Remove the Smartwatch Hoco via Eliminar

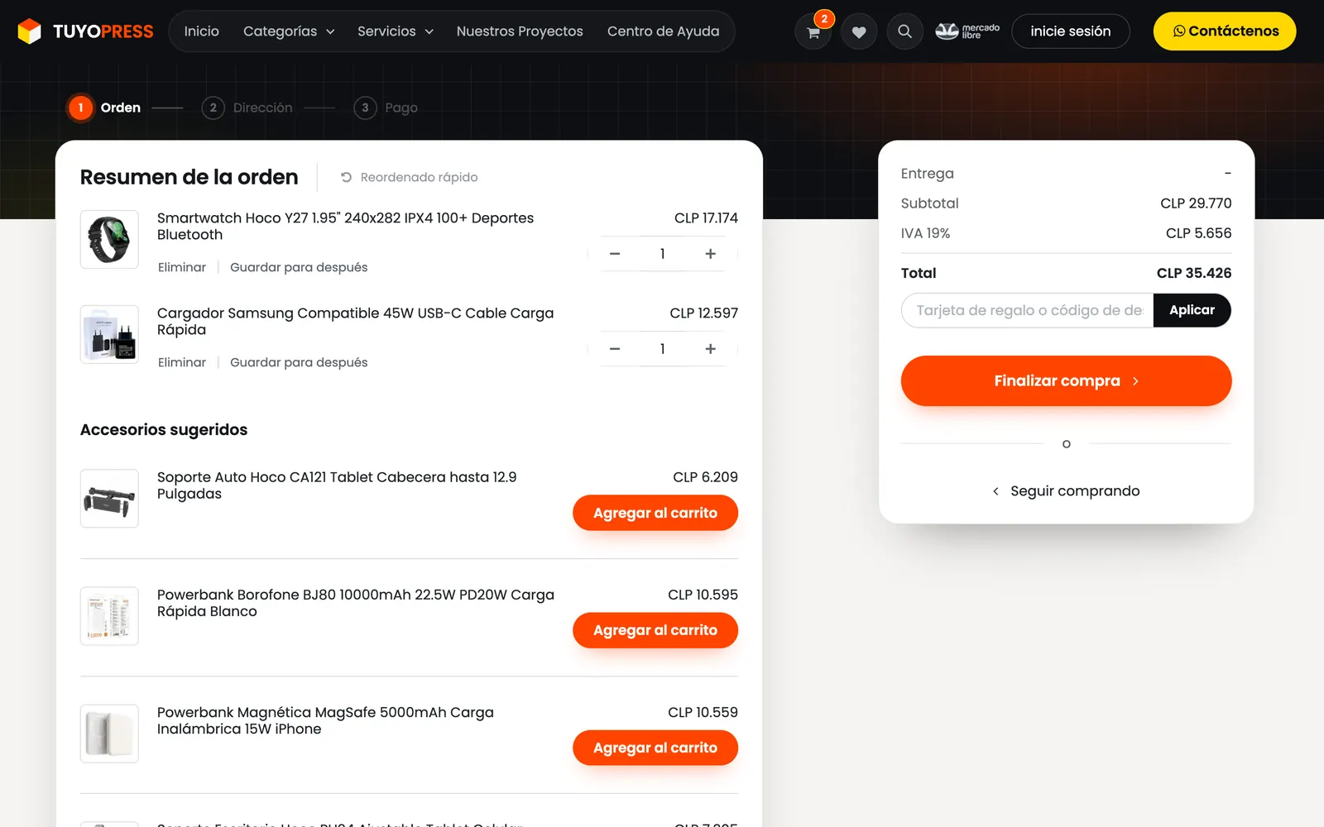(x=182, y=267)
